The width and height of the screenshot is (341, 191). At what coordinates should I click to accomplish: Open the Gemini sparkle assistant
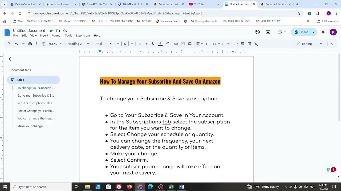323,32
